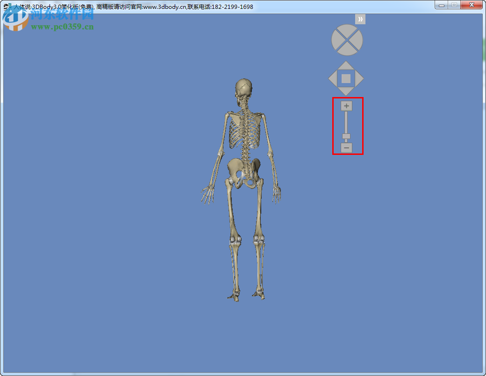486x376 pixels.
Task: Pan the view down with the bottom diamond arrow
Action: coord(346,90)
